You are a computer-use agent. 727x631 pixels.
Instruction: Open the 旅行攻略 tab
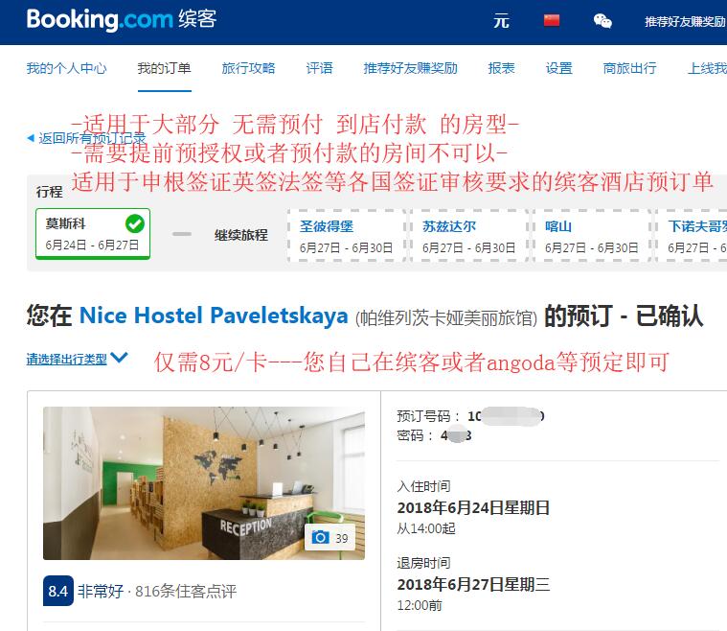[x=248, y=68]
